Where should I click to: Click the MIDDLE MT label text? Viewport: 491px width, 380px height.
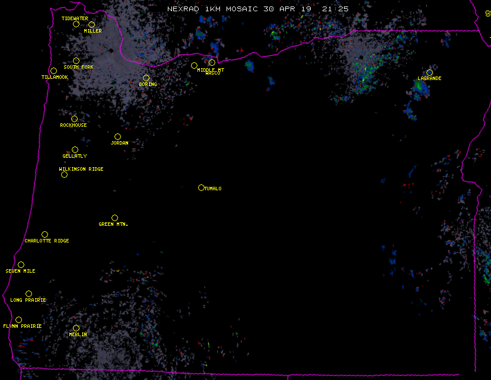click(211, 69)
